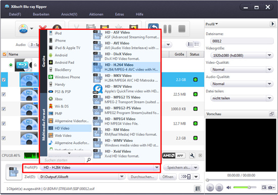Toggle the select-all checkbox in Name header

[x=5, y=54]
